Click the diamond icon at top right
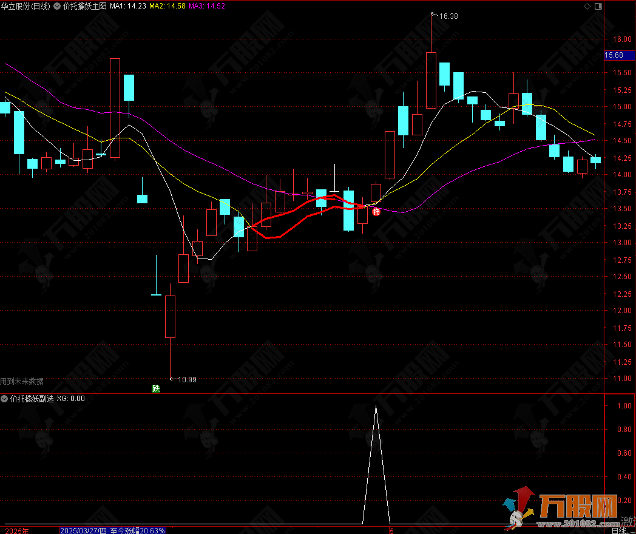Image resolution: width=636 pixels, height=534 pixels. (x=586, y=6)
